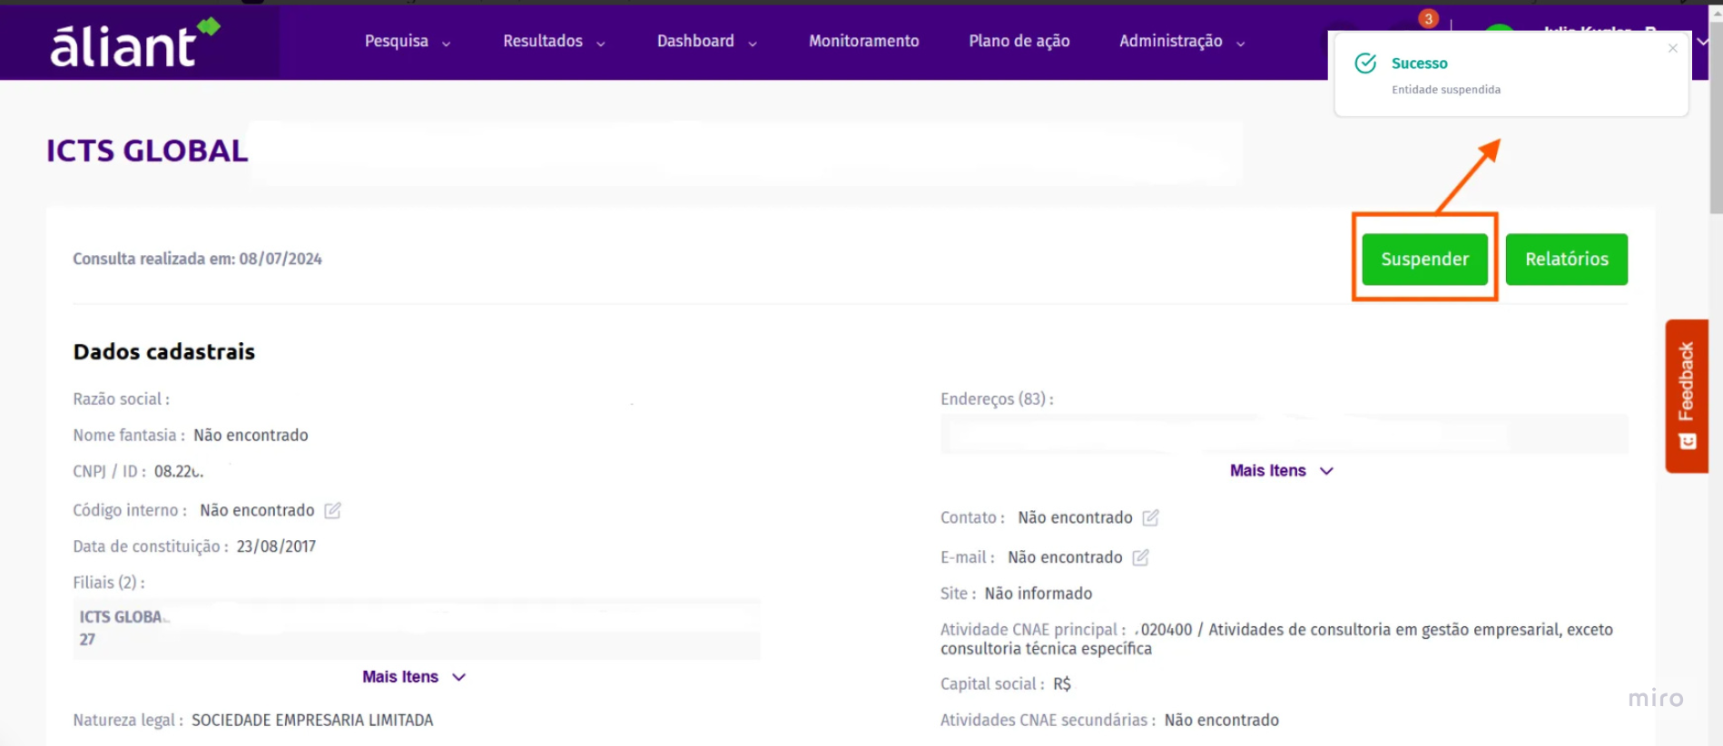Click the Capital social R$ value

click(1062, 684)
